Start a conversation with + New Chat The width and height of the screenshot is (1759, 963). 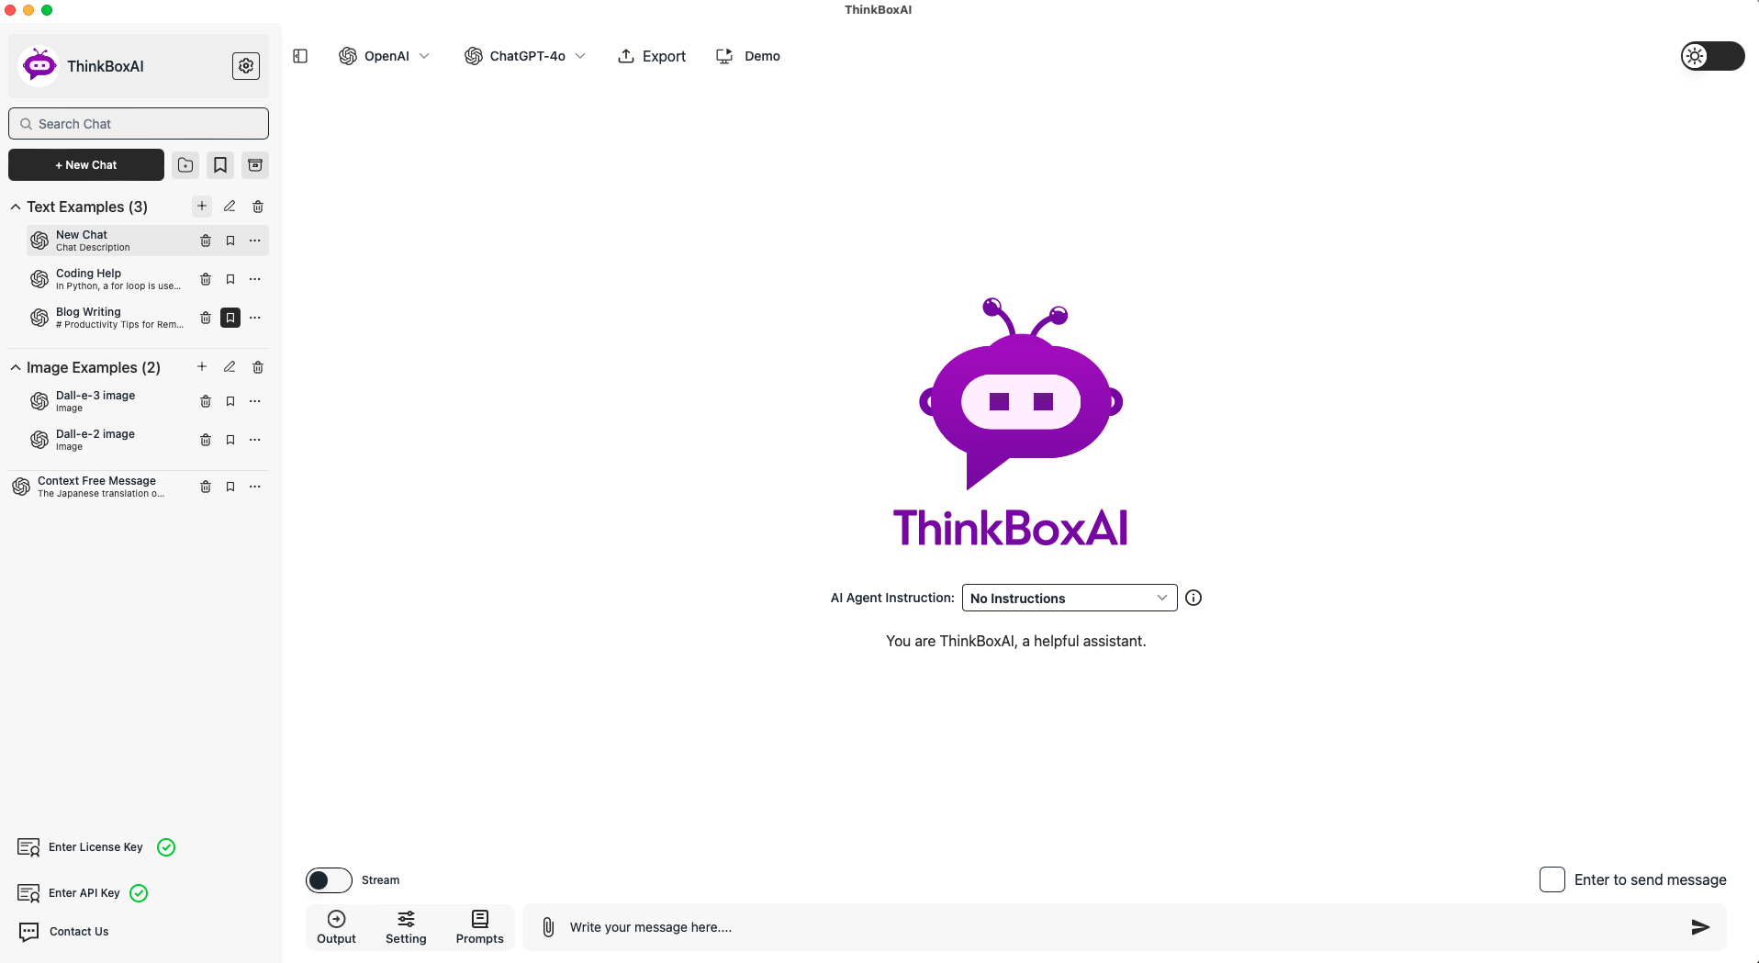pos(86,165)
